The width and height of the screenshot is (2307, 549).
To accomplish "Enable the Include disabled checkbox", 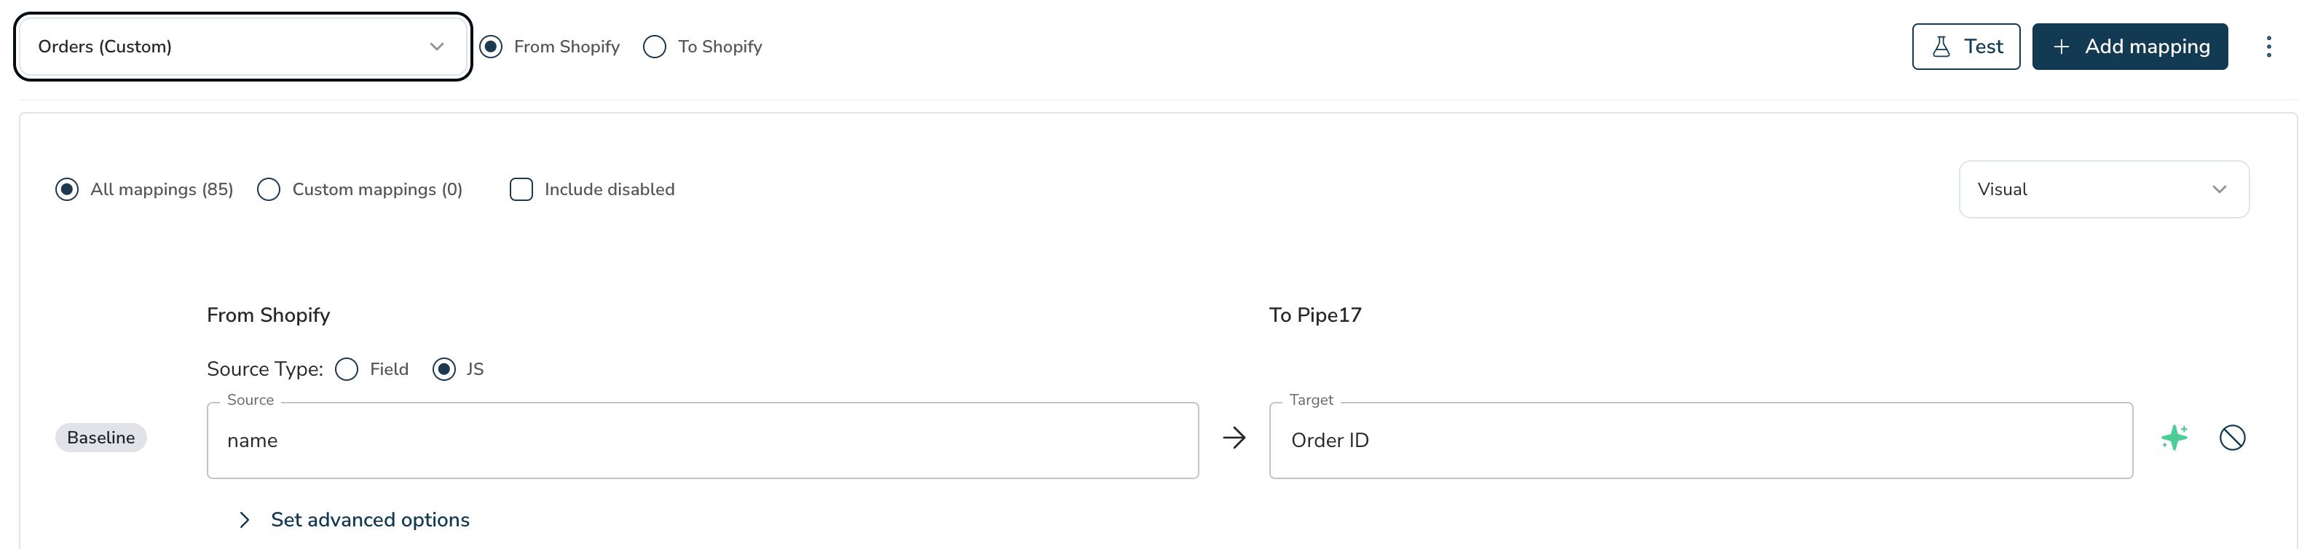I will click(521, 189).
